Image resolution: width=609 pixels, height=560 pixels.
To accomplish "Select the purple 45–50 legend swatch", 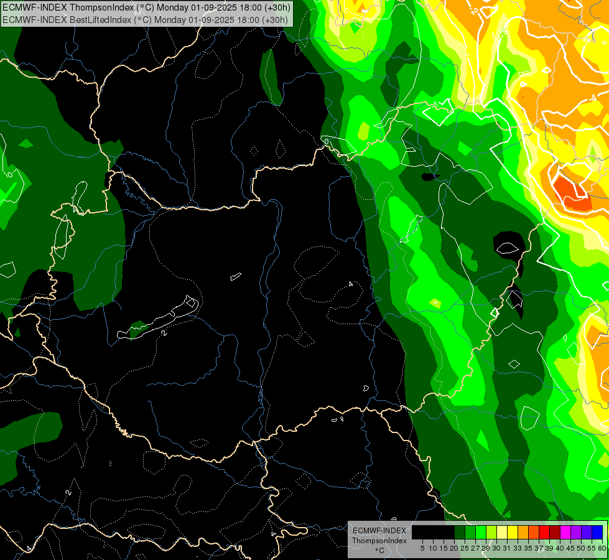I will (576, 533).
